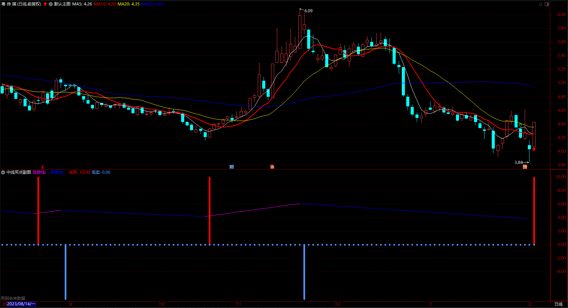Click the latest red candlestick on the chart
Viewport: 568px width, 308px height.
click(534, 134)
